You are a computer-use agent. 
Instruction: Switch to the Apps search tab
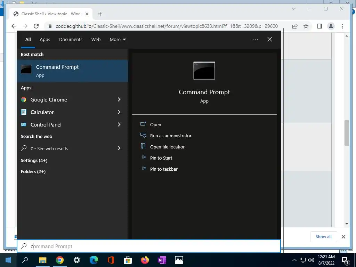pos(45,40)
